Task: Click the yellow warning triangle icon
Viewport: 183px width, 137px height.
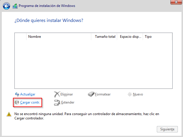Action: coord(9,114)
